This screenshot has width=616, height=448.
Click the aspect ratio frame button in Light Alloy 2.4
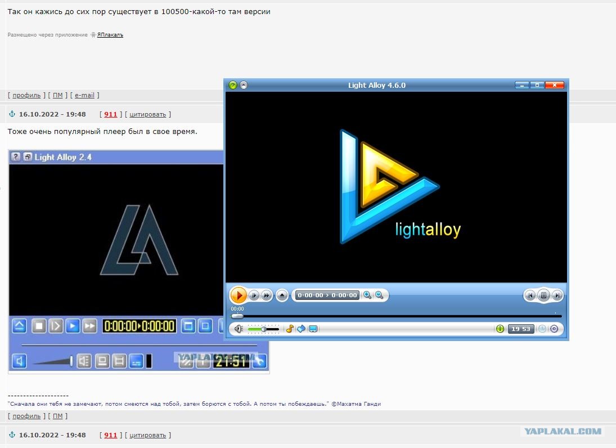(119, 361)
